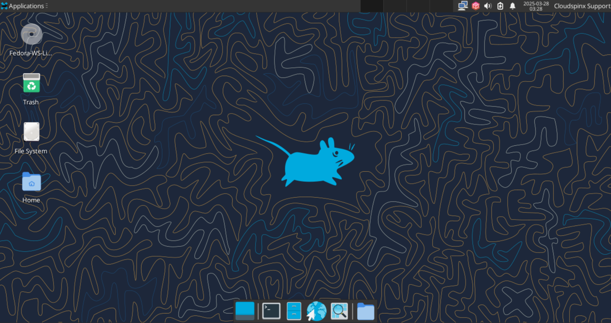Open the Thunar file manager from the dock
This screenshot has width=611, height=323.
coord(294,311)
